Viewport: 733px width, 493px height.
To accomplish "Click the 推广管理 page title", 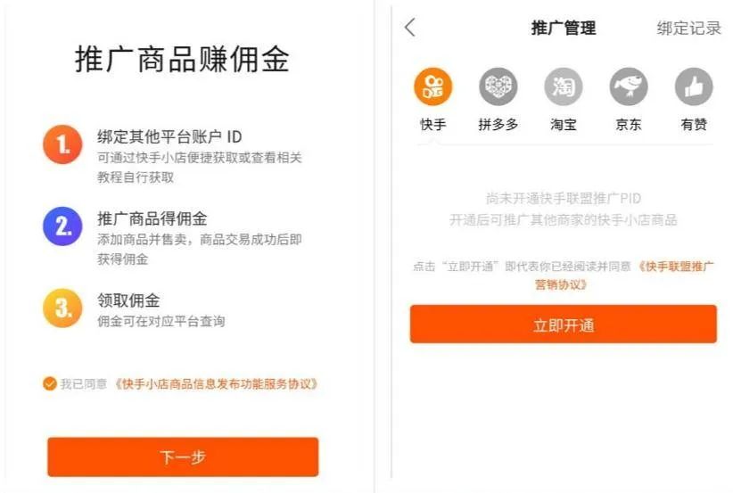I will pyautogui.click(x=564, y=28).
